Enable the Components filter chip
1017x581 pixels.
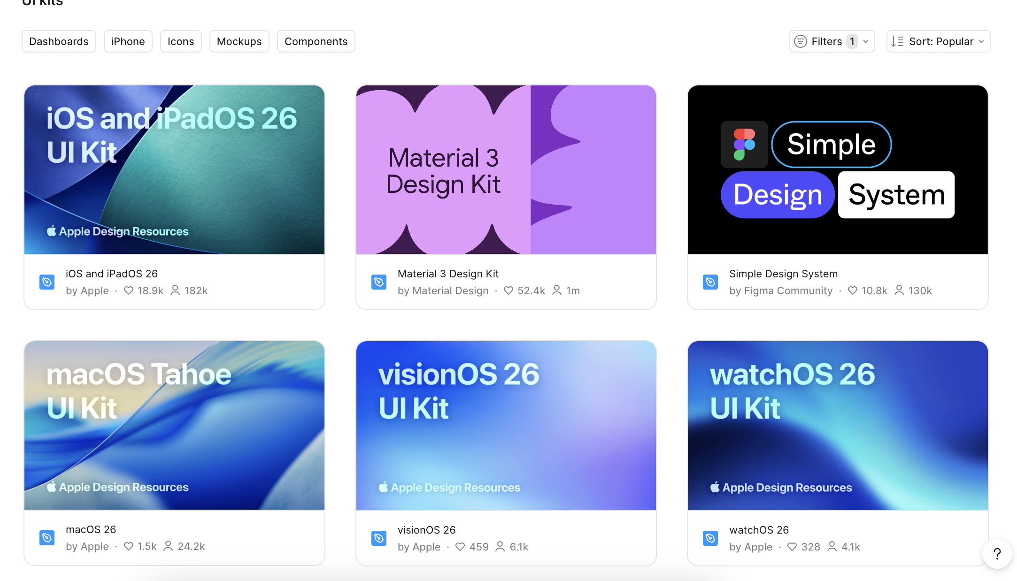(316, 41)
